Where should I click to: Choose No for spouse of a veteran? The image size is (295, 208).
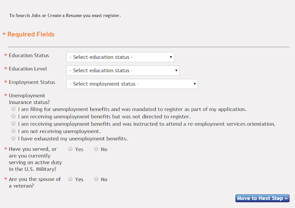(x=96, y=179)
